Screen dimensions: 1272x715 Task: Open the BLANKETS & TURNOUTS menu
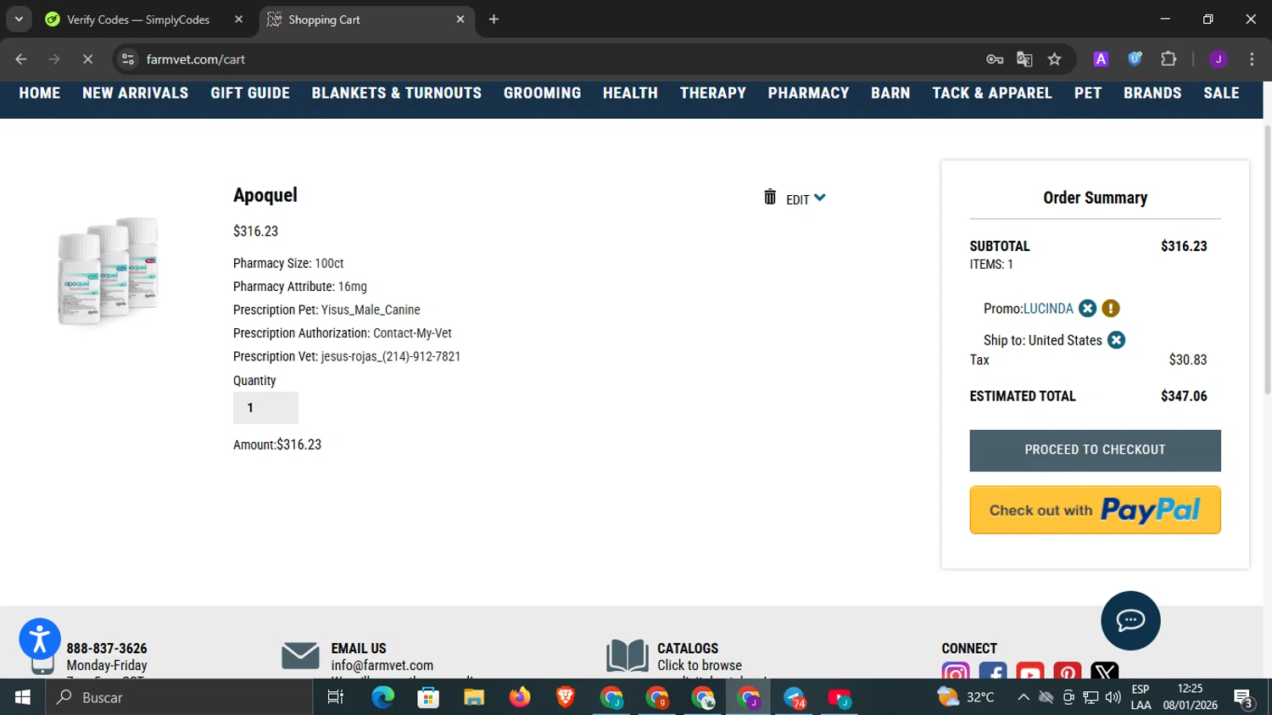pos(397,93)
